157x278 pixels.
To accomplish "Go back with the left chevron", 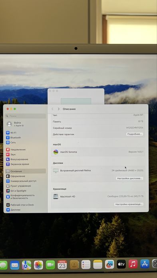I will (x=52, y=109).
